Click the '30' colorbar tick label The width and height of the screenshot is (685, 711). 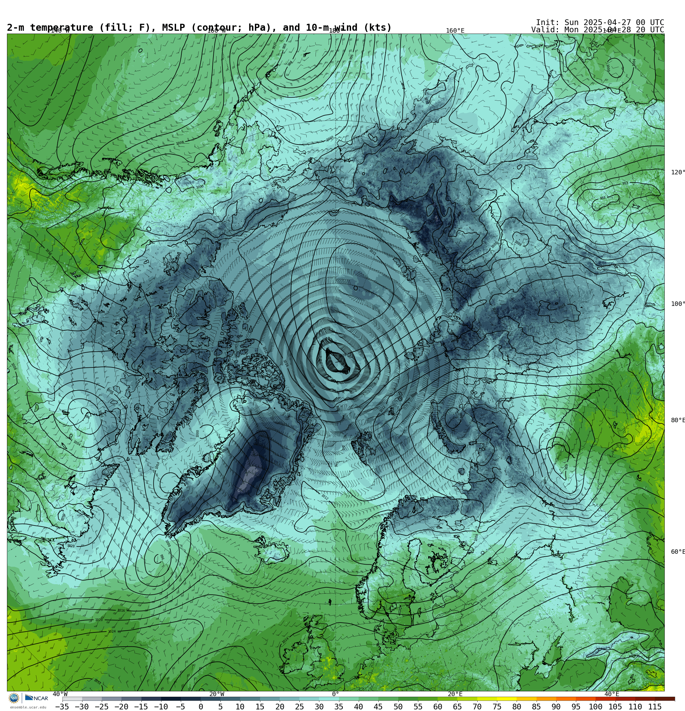319,707
